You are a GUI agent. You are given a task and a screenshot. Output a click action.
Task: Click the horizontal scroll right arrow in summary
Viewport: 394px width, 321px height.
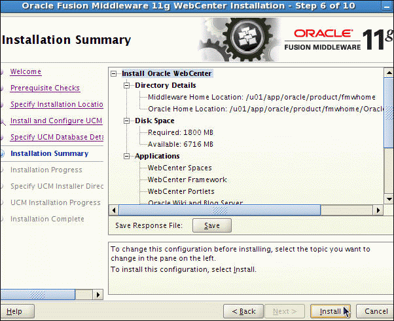378,210
